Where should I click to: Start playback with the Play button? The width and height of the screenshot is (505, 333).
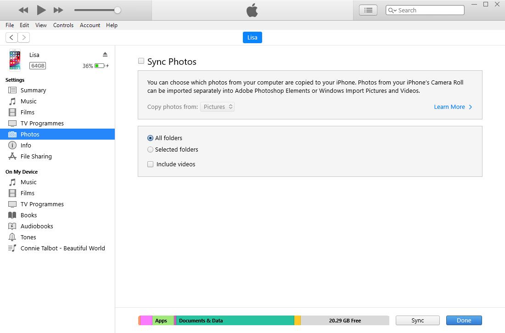click(x=41, y=10)
